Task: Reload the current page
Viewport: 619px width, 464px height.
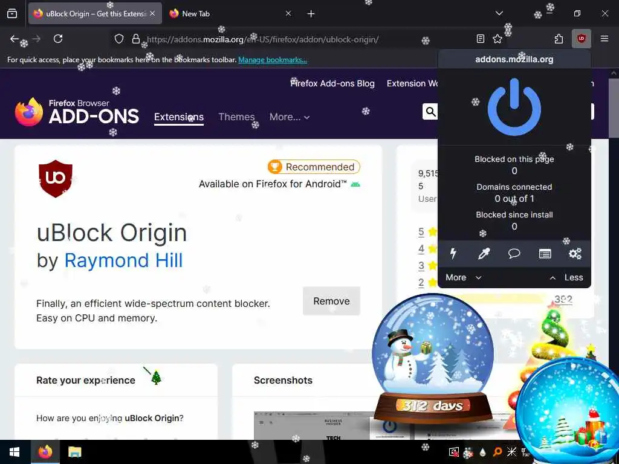Action: coord(58,39)
